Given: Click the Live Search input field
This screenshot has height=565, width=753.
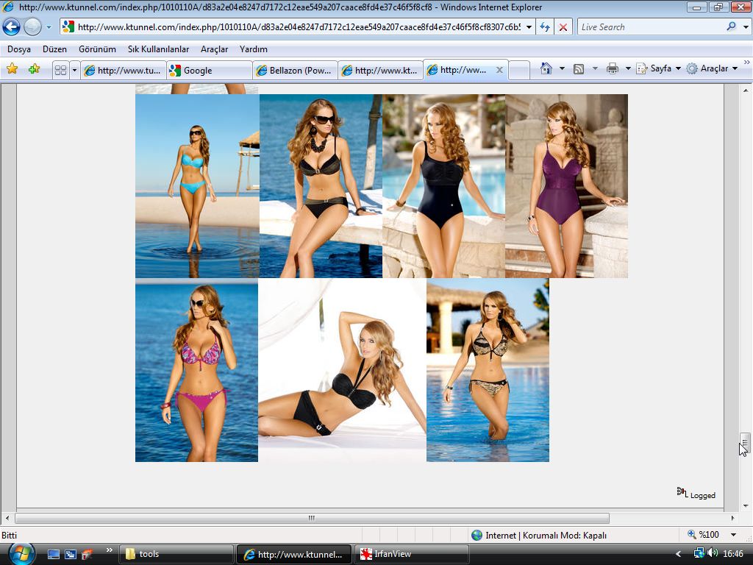Looking at the screenshot, I should (647, 27).
